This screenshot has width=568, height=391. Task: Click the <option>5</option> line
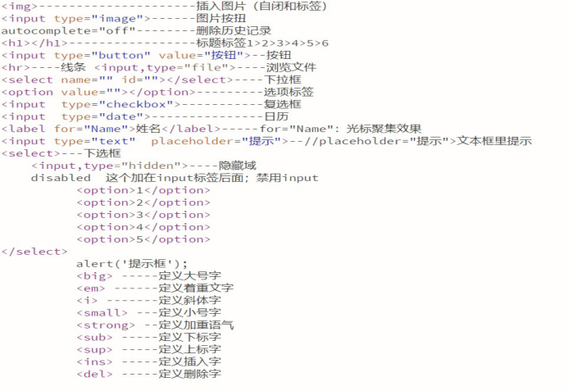coord(143,240)
